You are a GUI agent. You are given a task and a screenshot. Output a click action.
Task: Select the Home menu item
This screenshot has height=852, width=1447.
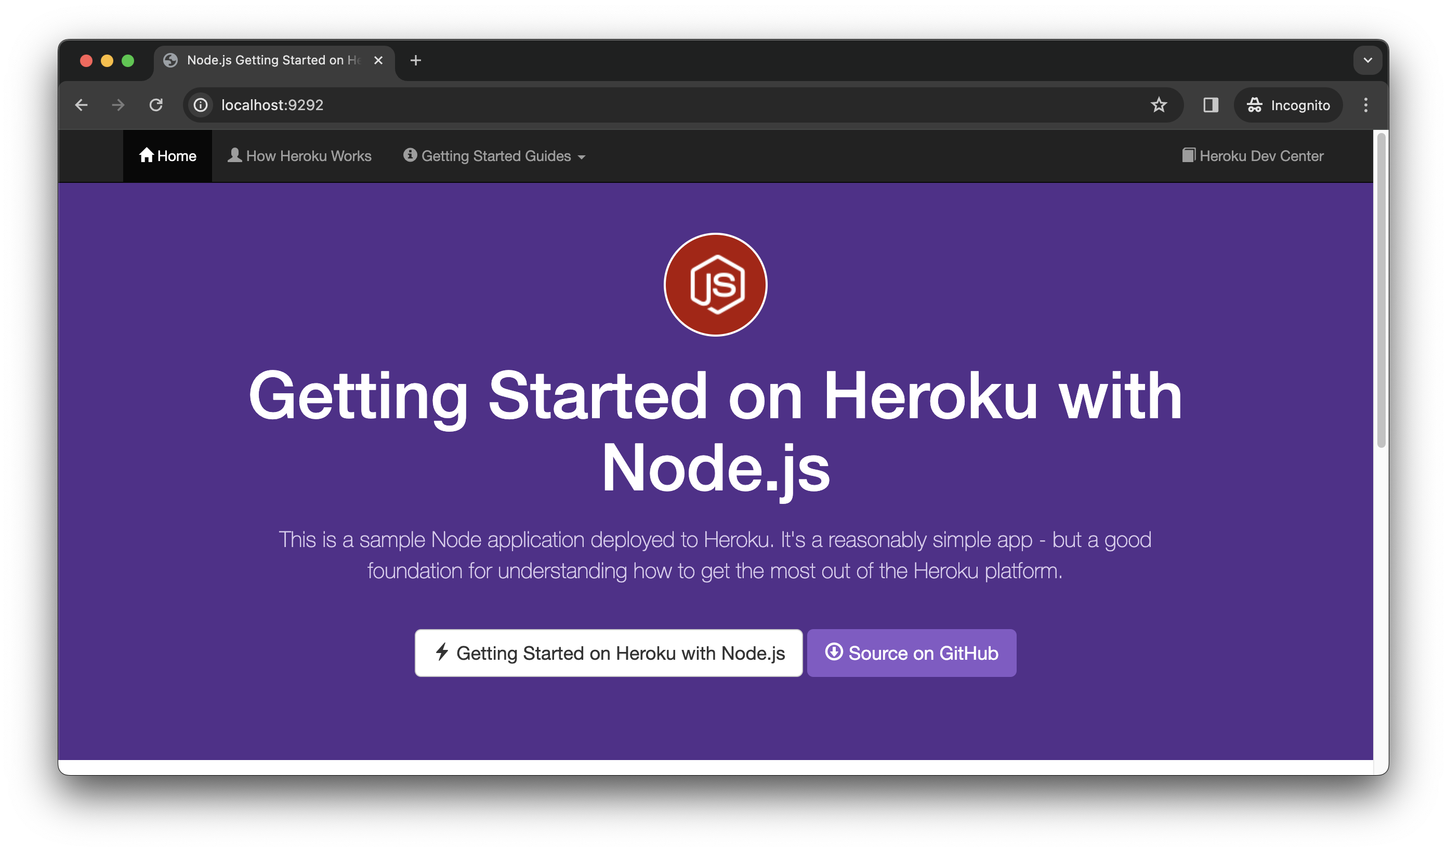click(x=167, y=155)
